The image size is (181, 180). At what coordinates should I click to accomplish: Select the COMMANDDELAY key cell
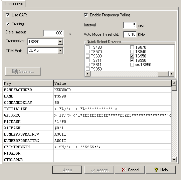28,103
